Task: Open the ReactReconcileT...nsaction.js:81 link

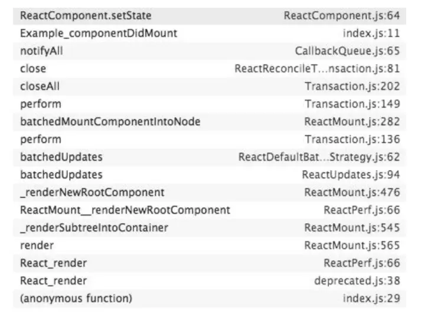Action: [317, 68]
